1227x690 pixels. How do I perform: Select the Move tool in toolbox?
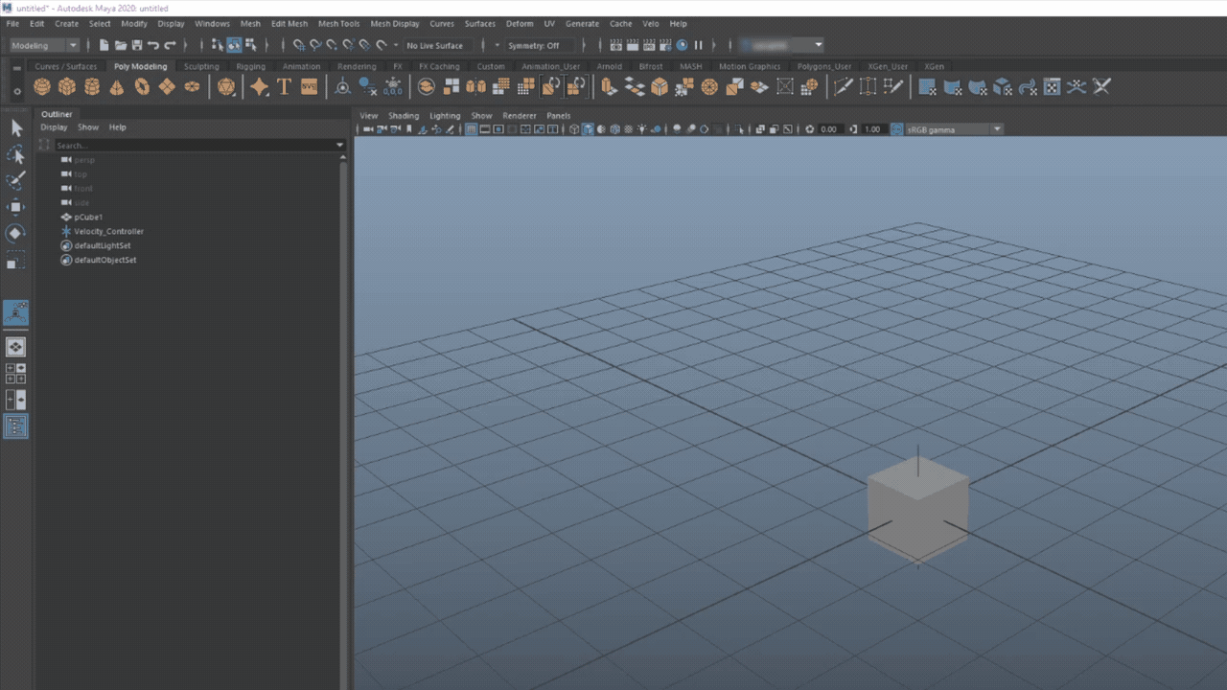click(x=16, y=207)
